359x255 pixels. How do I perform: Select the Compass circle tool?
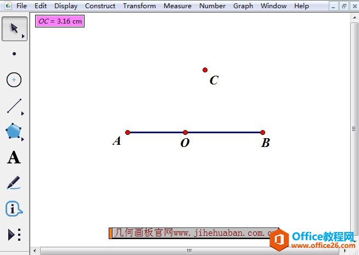coord(14,80)
